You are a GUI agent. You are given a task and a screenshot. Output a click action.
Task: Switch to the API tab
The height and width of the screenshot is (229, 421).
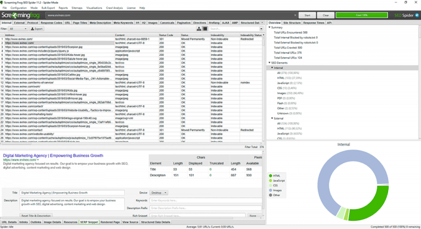coord(329,23)
